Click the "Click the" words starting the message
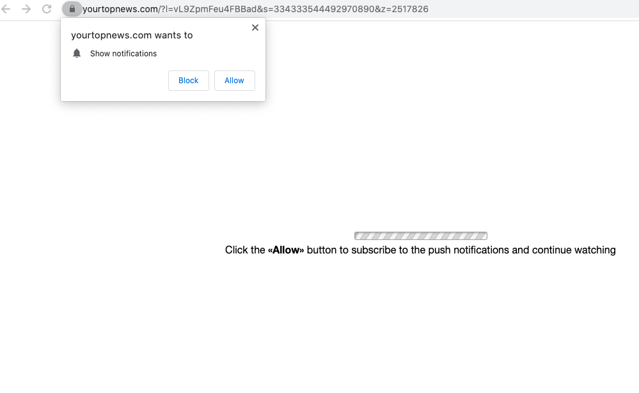 (x=245, y=250)
